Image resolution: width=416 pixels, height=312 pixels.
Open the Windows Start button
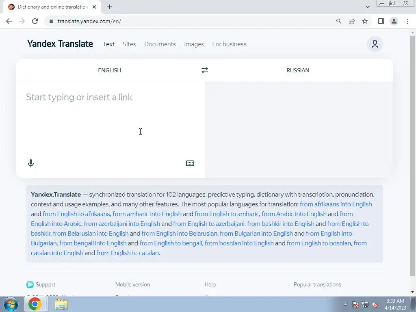point(11,304)
